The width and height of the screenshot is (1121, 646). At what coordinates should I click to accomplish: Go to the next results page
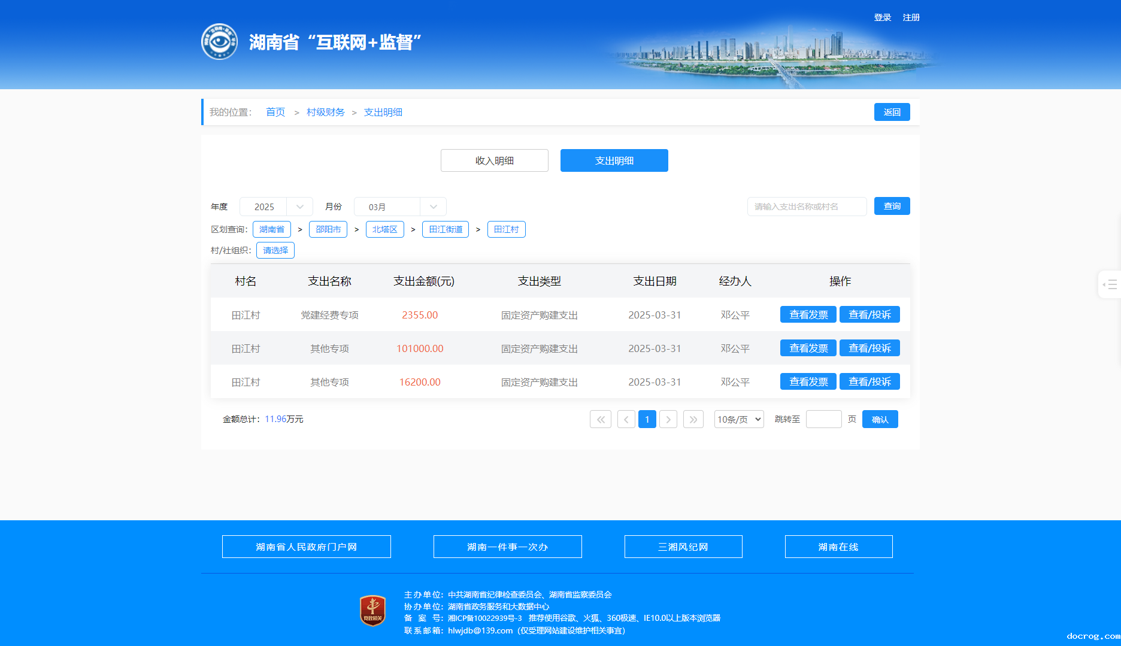tap(668, 419)
